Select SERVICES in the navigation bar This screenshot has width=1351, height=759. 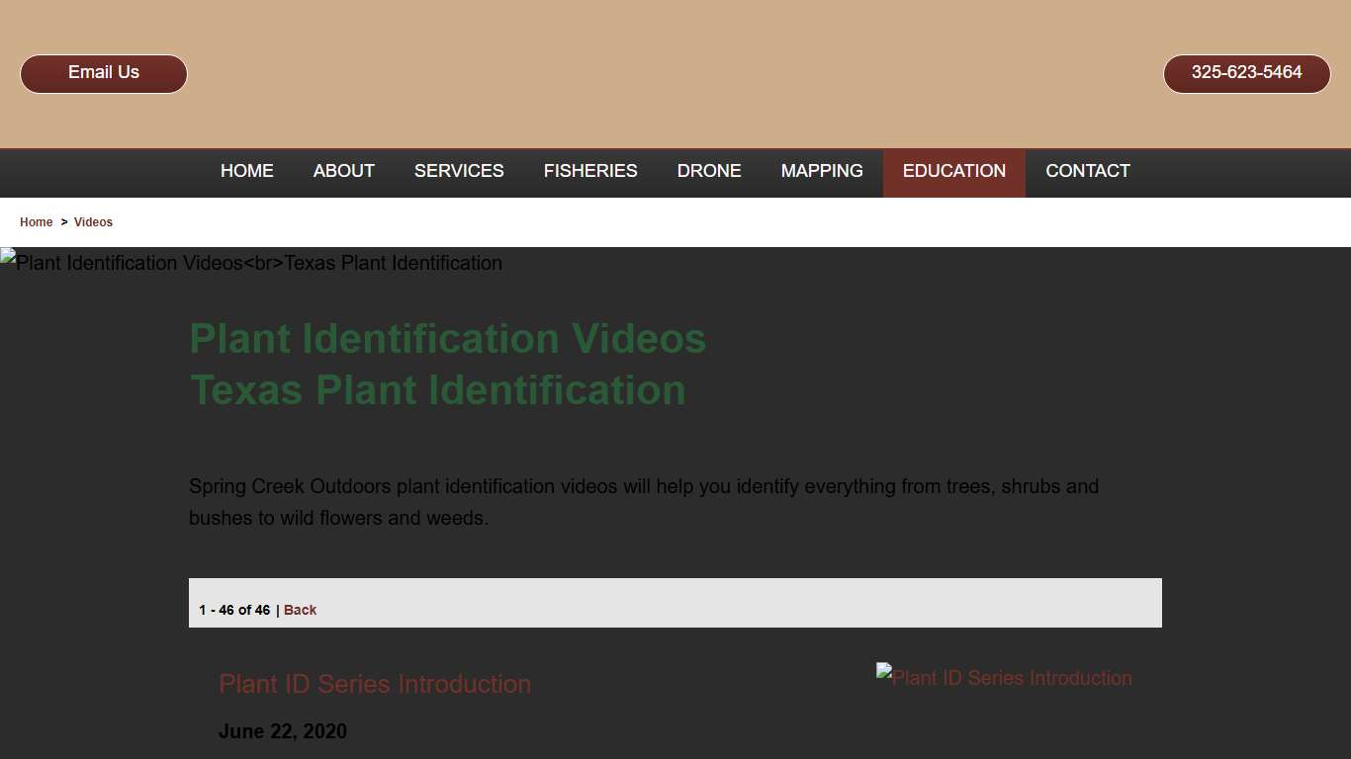(459, 171)
